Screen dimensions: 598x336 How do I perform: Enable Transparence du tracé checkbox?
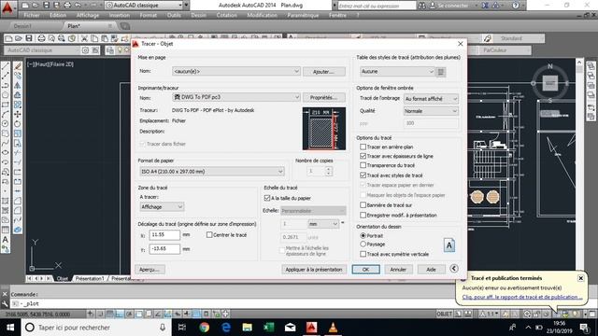pos(363,165)
